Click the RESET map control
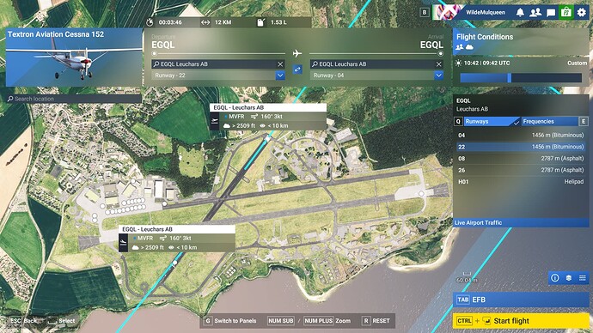The image size is (593, 333). coord(376,321)
